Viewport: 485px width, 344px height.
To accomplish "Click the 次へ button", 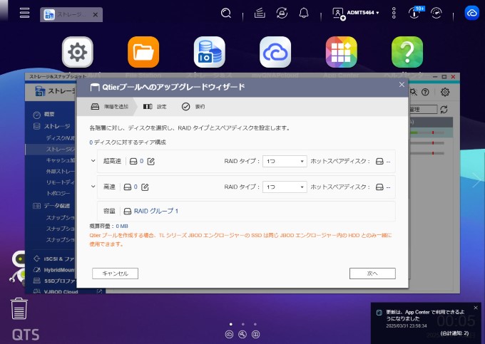I will (x=372, y=273).
